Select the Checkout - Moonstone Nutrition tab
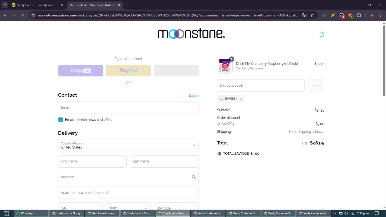 (95, 5)
